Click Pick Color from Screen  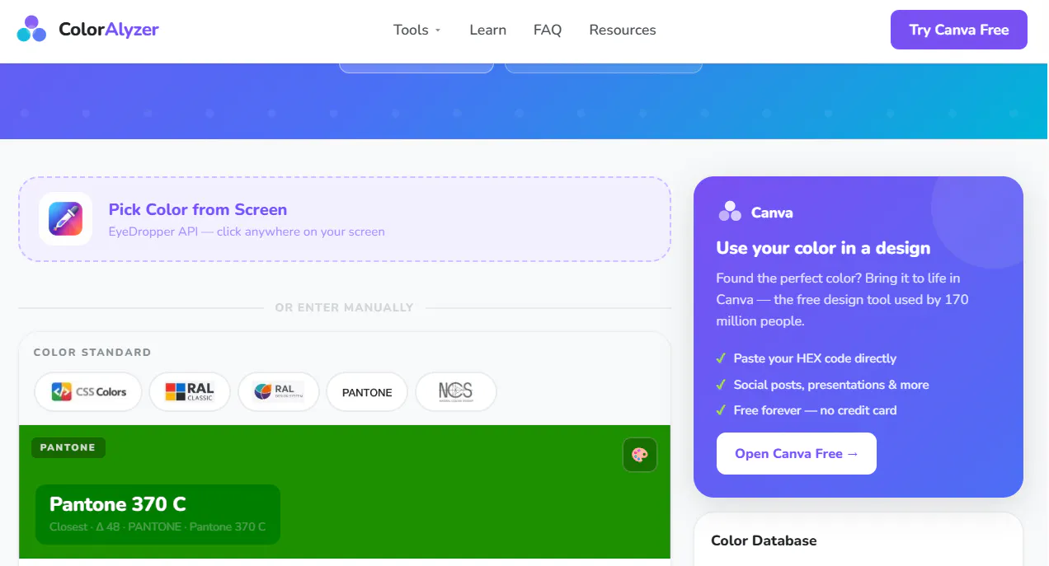345,219
